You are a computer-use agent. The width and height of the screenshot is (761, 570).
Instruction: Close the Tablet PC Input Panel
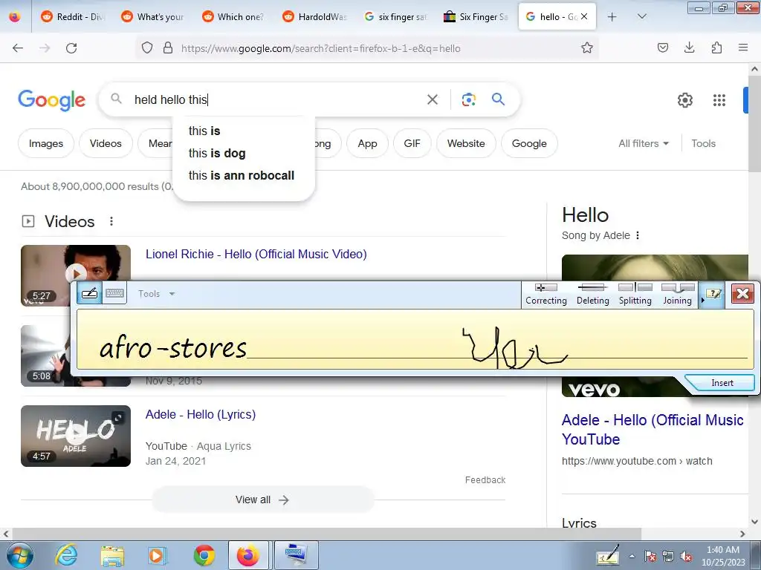point(742,294)
